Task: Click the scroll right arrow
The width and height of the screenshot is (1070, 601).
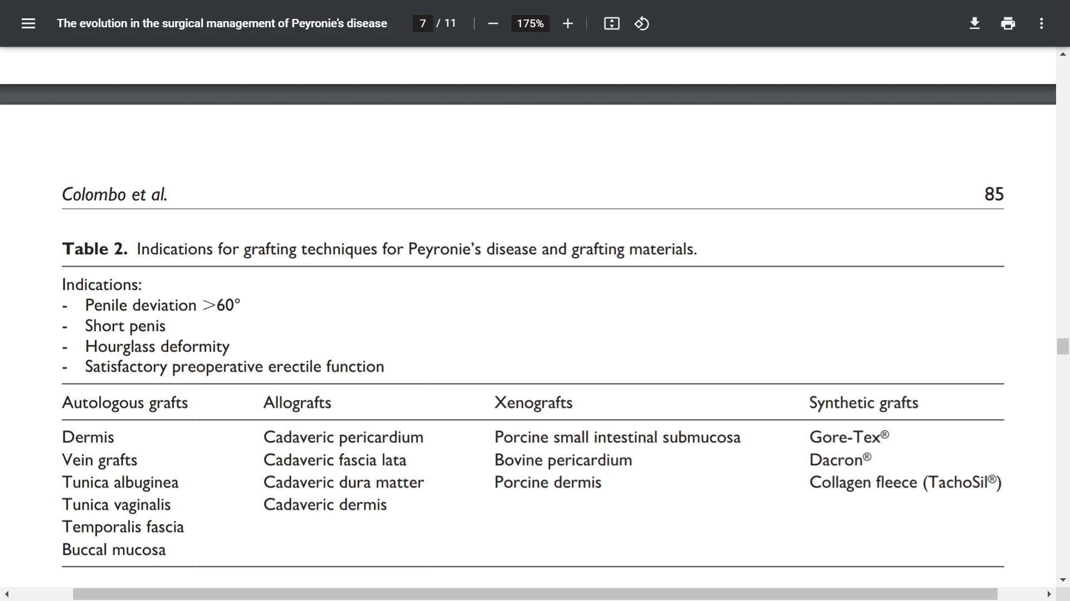Action: pyautogui.click(x=1049, y=594)
